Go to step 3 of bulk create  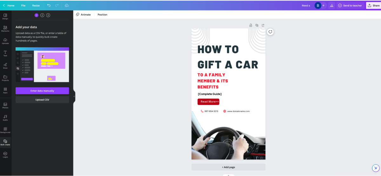[x=48, y=15]
